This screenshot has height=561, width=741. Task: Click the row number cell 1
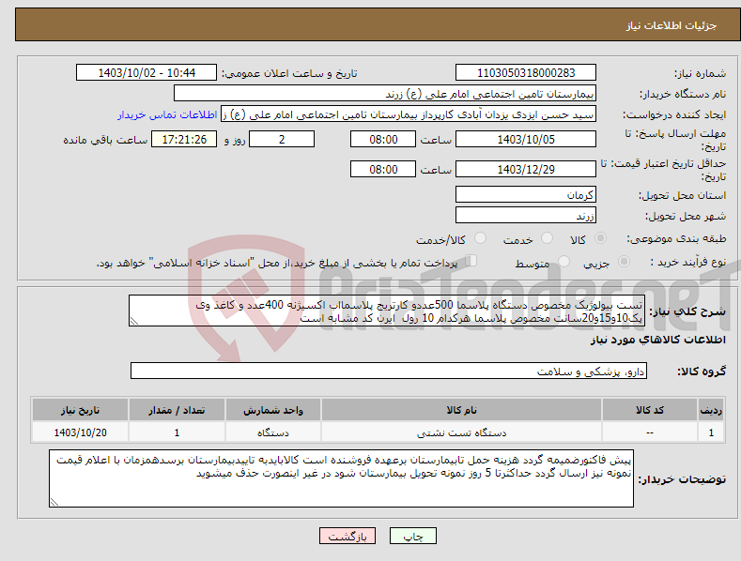click(x=711, y=432)
